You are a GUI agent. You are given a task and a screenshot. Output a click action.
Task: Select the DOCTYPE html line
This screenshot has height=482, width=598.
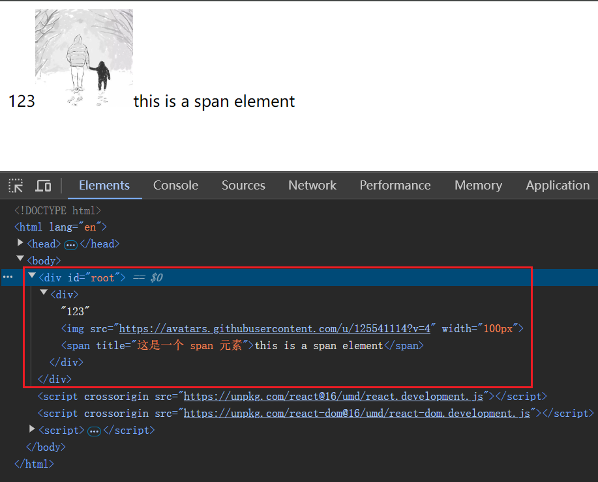(x=57, y=210)
